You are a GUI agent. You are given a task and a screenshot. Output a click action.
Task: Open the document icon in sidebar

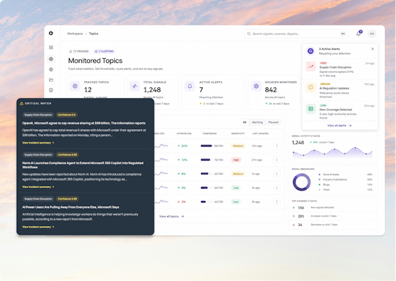51,90
